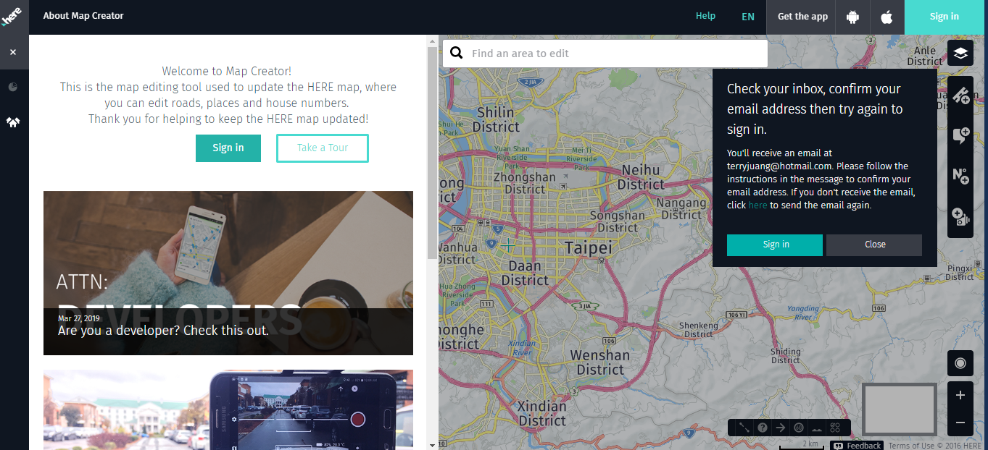
Task: Toggle the speed limit 60 filter
Action: pyautogui.click(x=799, y=428)
